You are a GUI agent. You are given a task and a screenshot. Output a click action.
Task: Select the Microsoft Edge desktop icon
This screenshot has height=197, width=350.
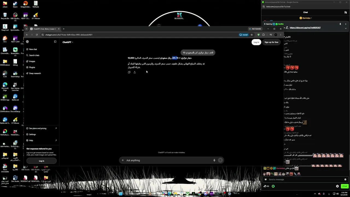(x=5, y=86)
